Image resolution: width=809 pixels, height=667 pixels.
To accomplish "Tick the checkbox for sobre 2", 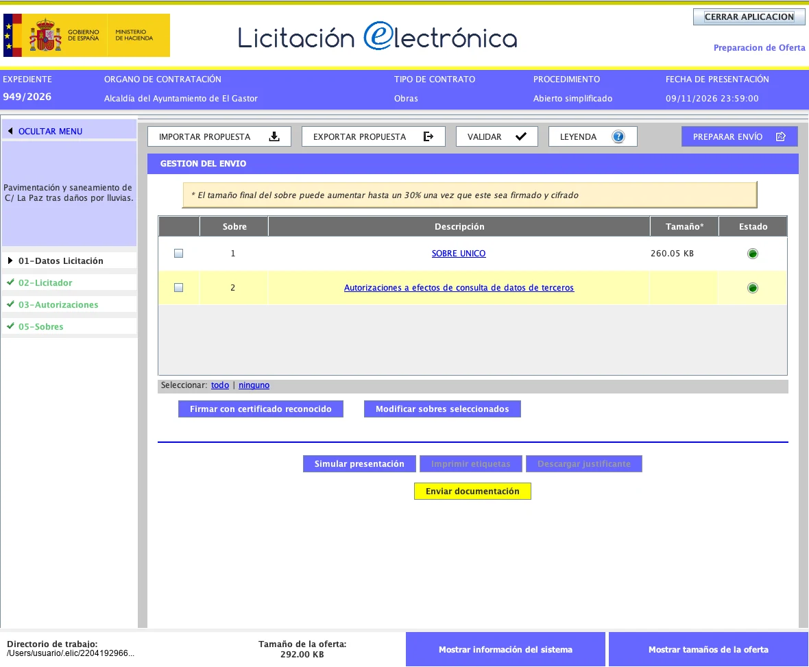I will (178, 287).
